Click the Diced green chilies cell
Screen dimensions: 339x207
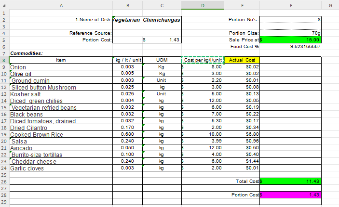point(61,101)
